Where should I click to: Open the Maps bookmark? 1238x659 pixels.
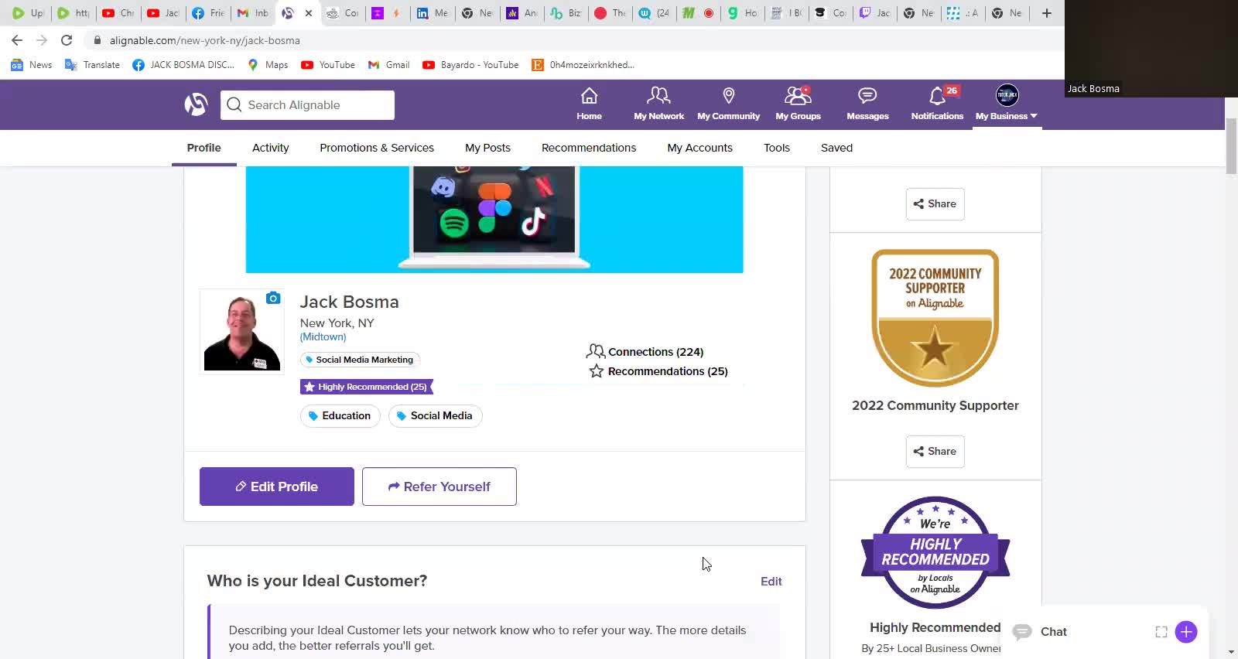coord(268,65)
